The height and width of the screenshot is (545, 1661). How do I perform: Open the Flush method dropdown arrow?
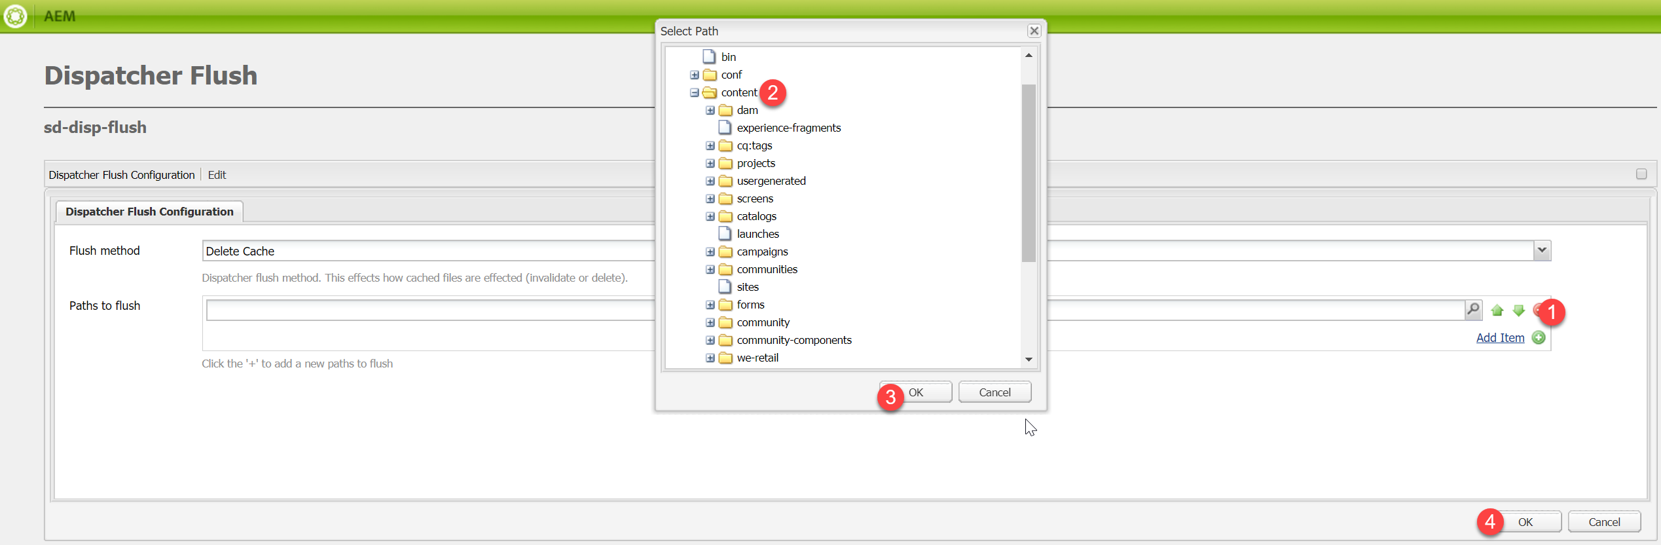[1542, 250]
